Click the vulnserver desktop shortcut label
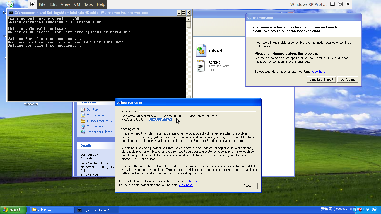Image resolution: width=381 pixels, height=214 pixels. (31, 104)
